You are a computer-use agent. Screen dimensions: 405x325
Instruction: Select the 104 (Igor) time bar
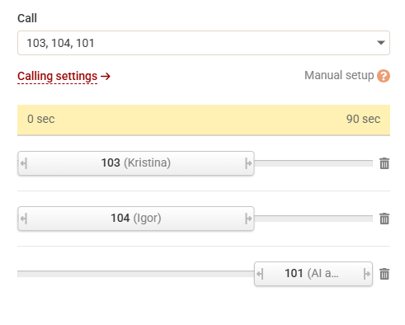tap(136, 219)
